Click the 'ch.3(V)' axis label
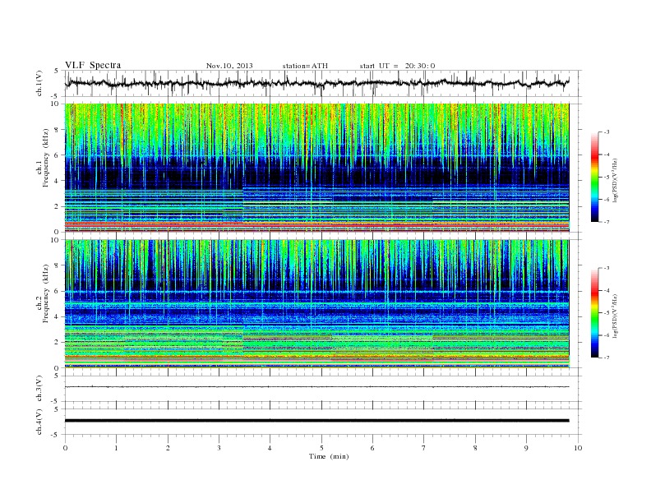This screenshot has width=651, height=503. (x=39, y=389)
